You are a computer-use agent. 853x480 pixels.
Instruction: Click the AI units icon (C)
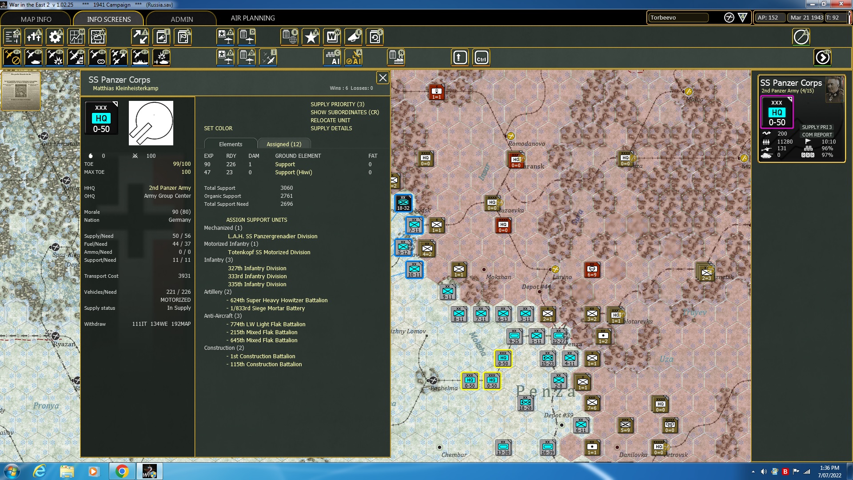[x=332, y=58]
